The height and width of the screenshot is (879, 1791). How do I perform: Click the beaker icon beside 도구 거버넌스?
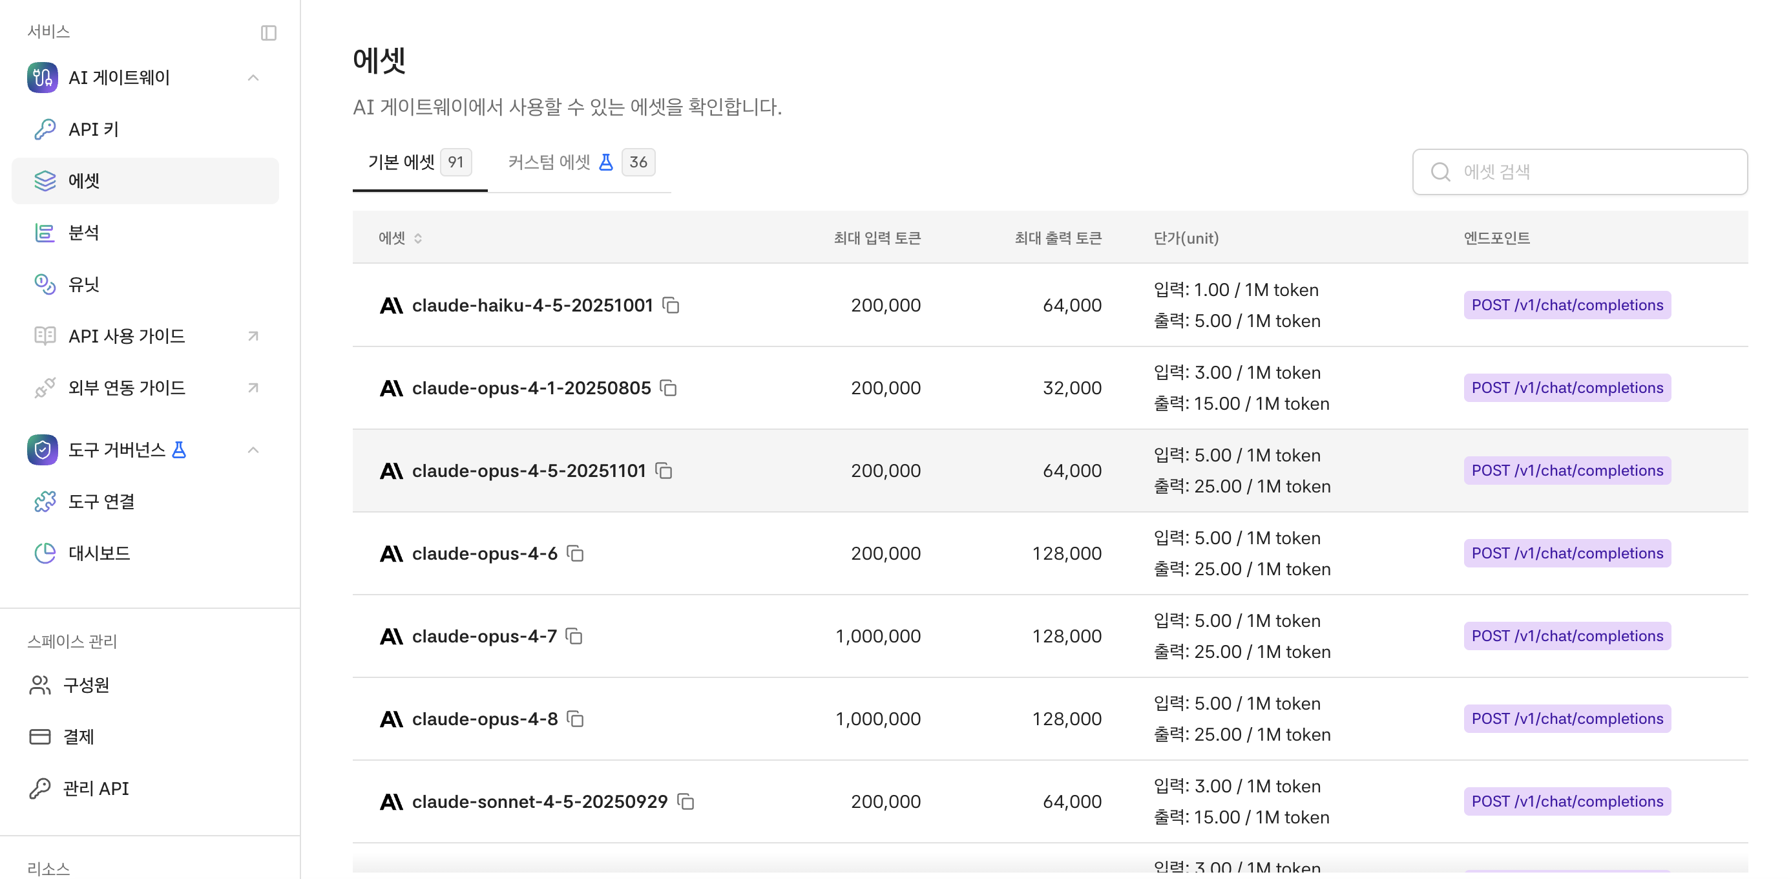(x=180, y=450)
